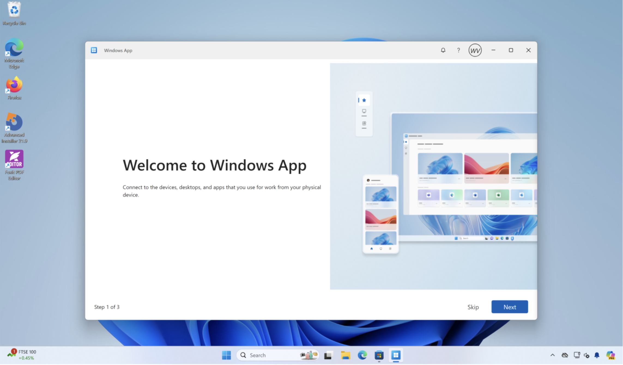This screenshot has height=365, width=623.
Task: Open File Explorer from the taskbar
Action: (345, 355)
